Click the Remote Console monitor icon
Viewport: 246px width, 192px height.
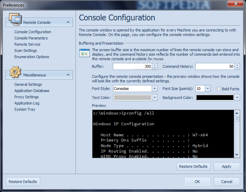(15, 19)
